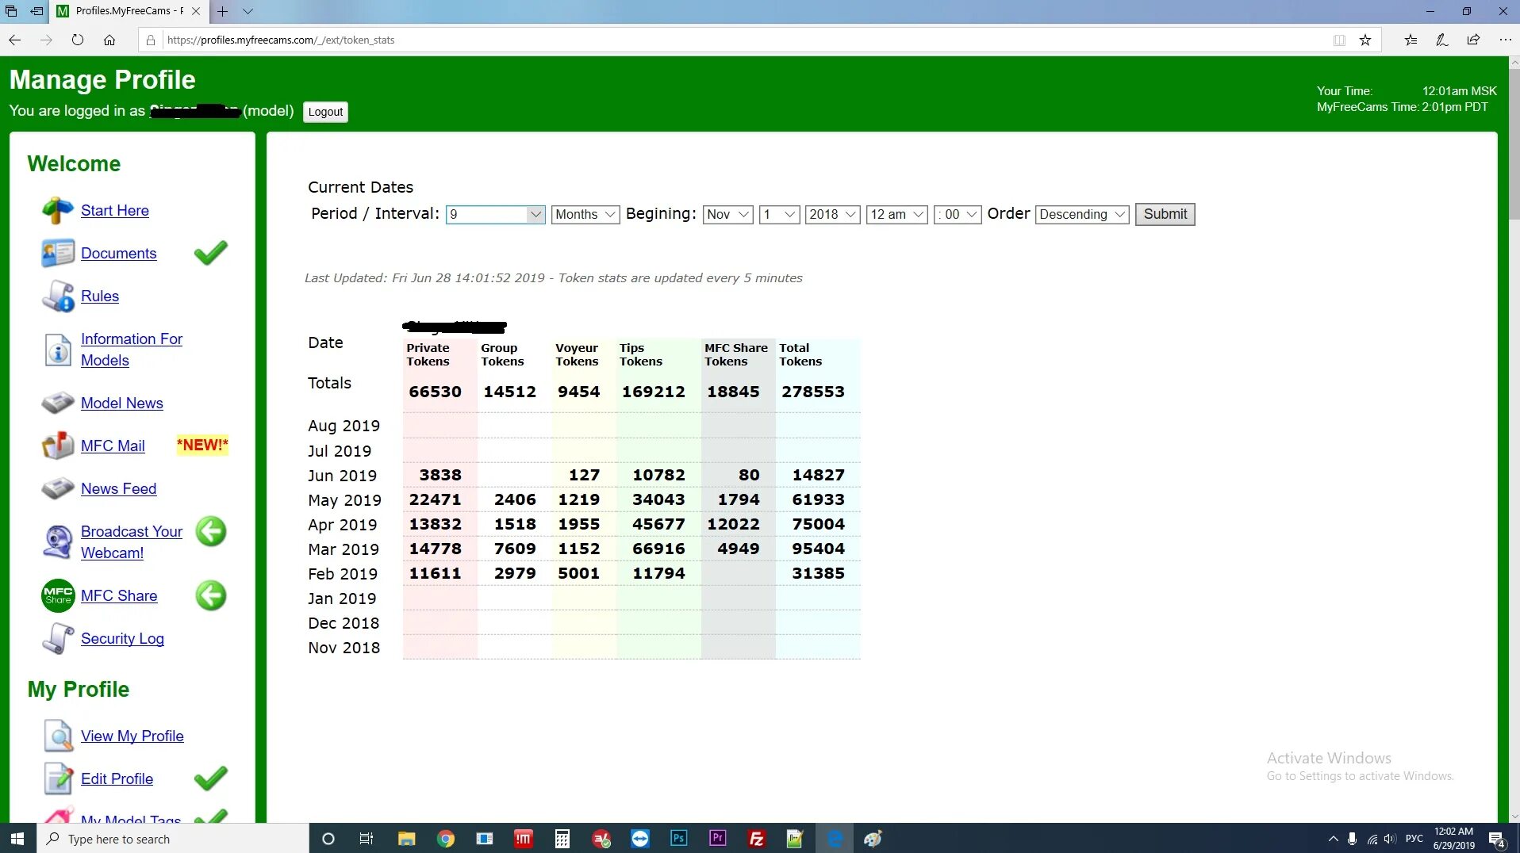The width and height of the screenshot is (1520, 853).
Task: Open the Windows Action Center notifications
Action: click(x=1497, y=839)
